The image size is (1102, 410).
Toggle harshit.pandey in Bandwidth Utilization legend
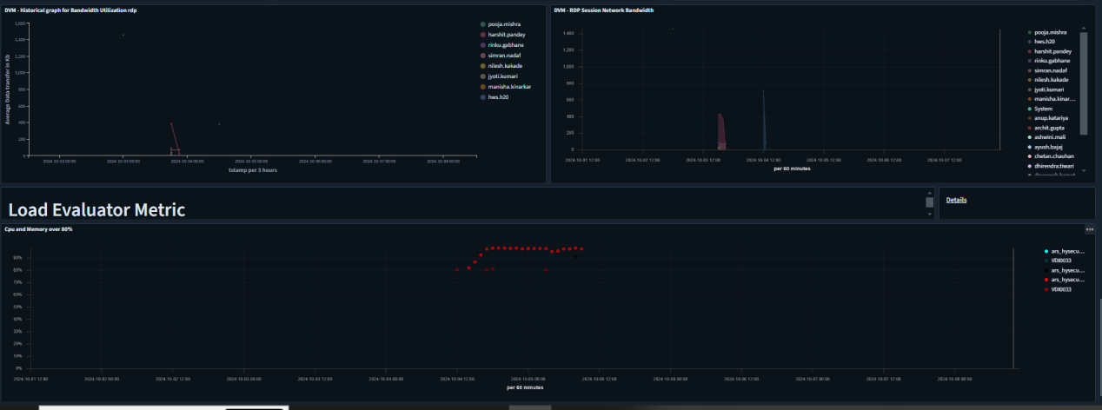[x=507, y=35]
